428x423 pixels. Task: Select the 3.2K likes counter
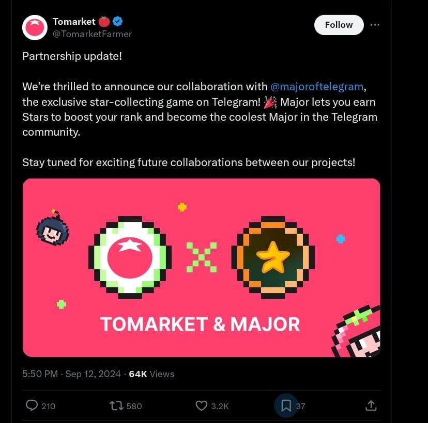click(219, 406)
